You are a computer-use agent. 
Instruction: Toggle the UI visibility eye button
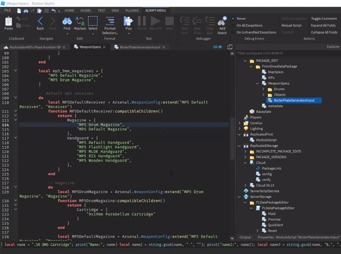[218, 47]
